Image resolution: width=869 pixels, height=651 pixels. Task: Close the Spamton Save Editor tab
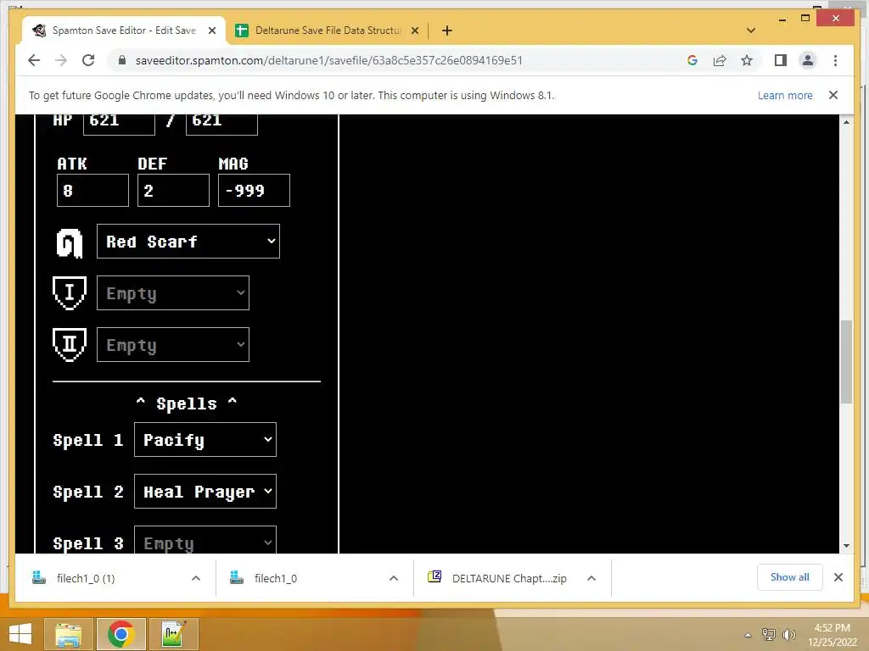(x=211, y=31)
